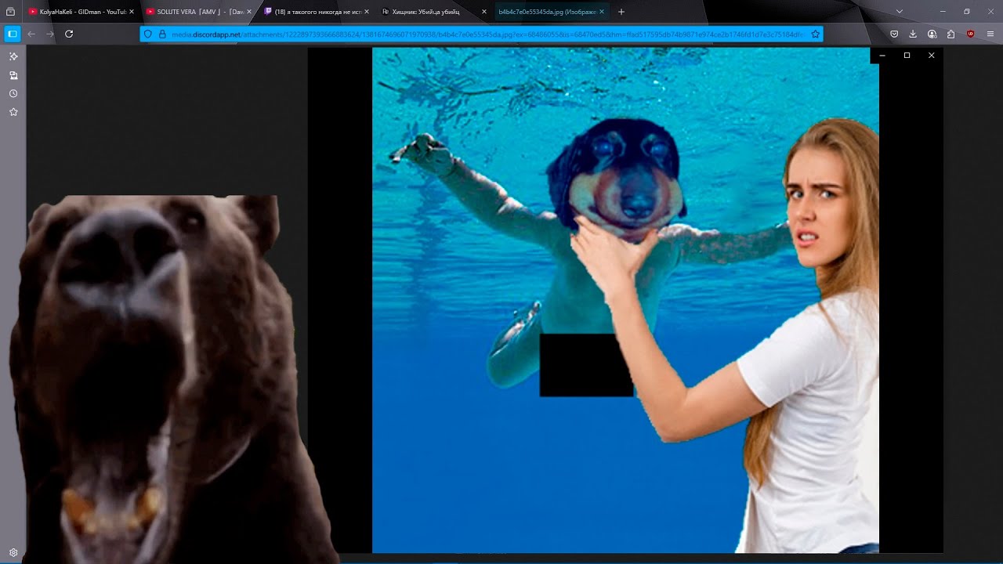Viewport: 1003px width, 564px height.
Task: Select the b4b4c7e0e55345da.jpg image tab
Action: [552, 12]
